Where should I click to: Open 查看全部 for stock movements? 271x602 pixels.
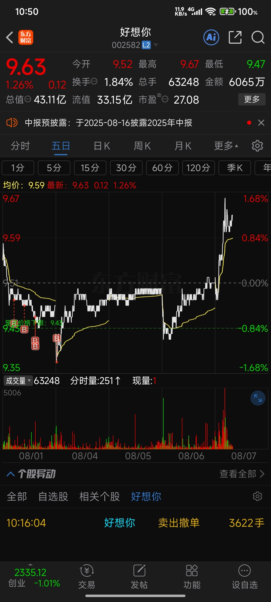[x=242, y=474]
